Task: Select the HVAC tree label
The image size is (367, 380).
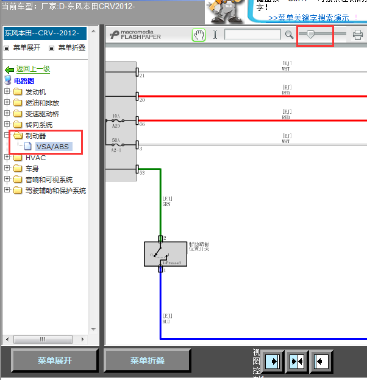Action: point(35,158)
